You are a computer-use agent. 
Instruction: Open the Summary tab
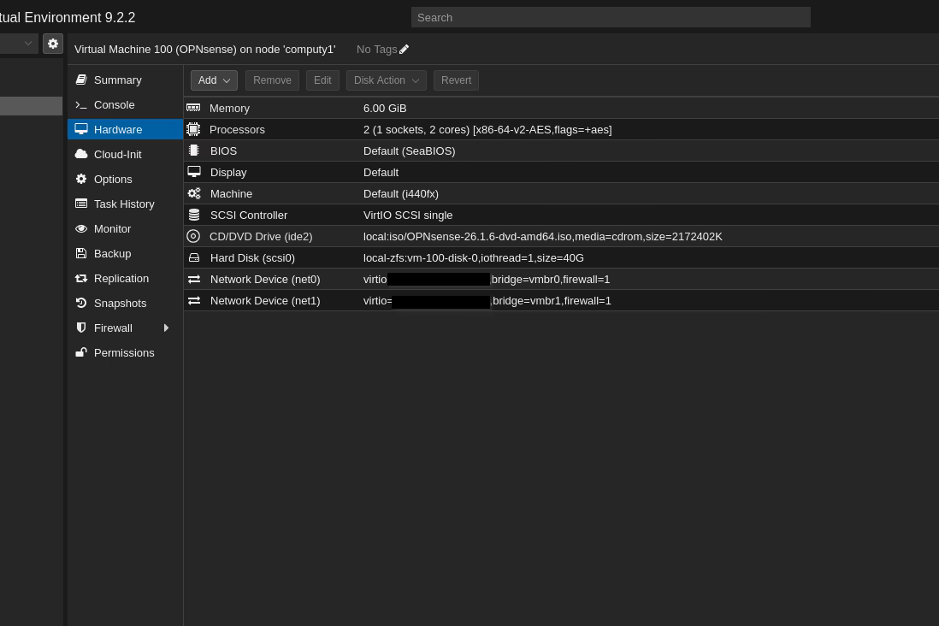(125, 80)
